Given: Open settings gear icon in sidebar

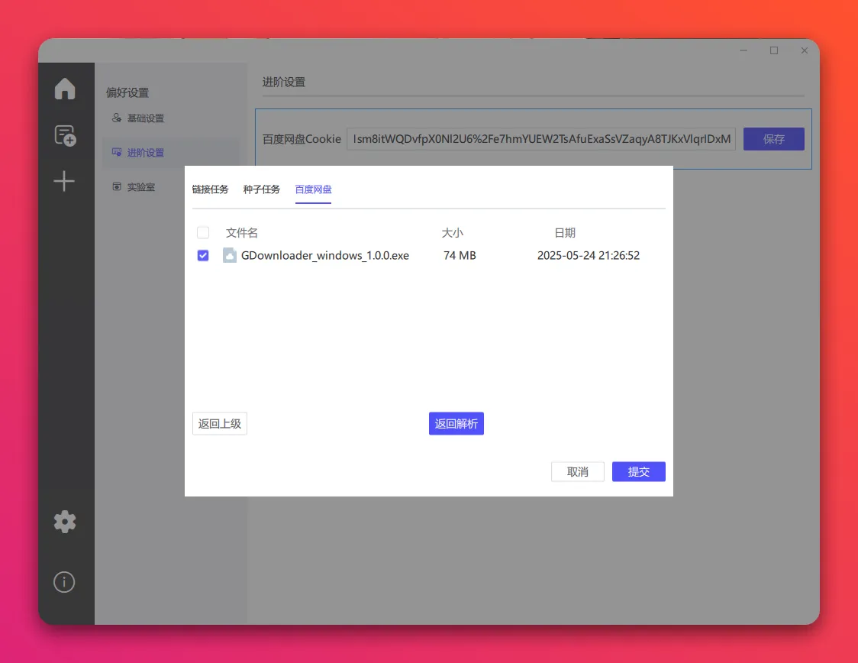Looking at the screenshot, I should [x=65, y=522].
